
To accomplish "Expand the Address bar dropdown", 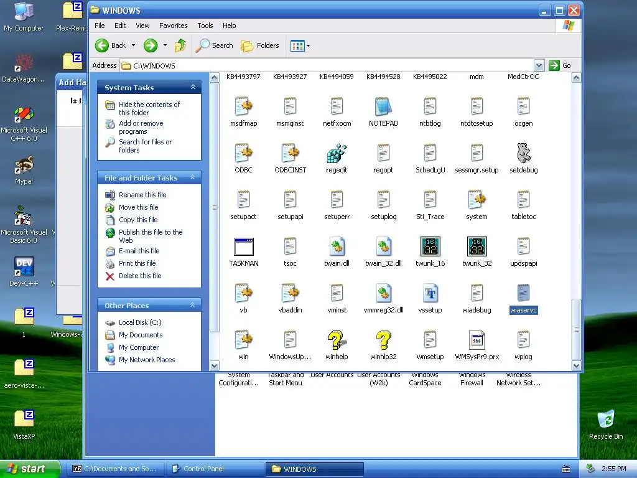I will tap(539, 65).
